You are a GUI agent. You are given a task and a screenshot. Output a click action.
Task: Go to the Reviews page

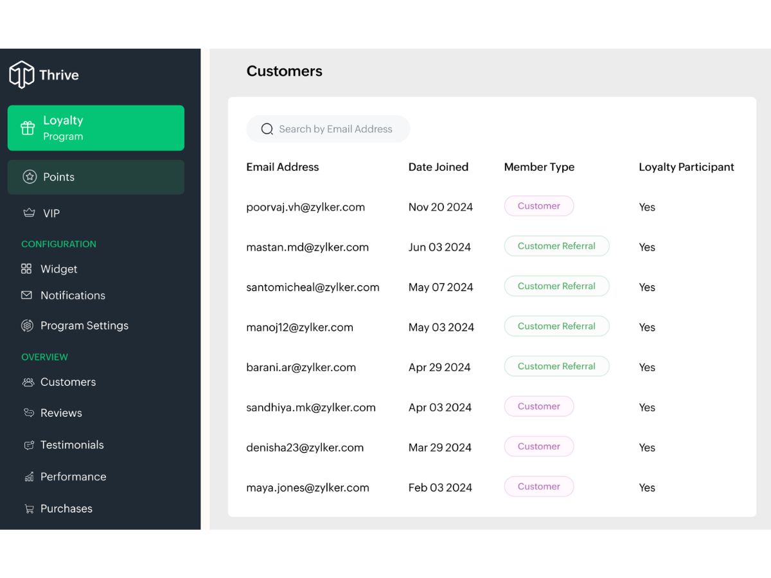click(x=61, y=413)
